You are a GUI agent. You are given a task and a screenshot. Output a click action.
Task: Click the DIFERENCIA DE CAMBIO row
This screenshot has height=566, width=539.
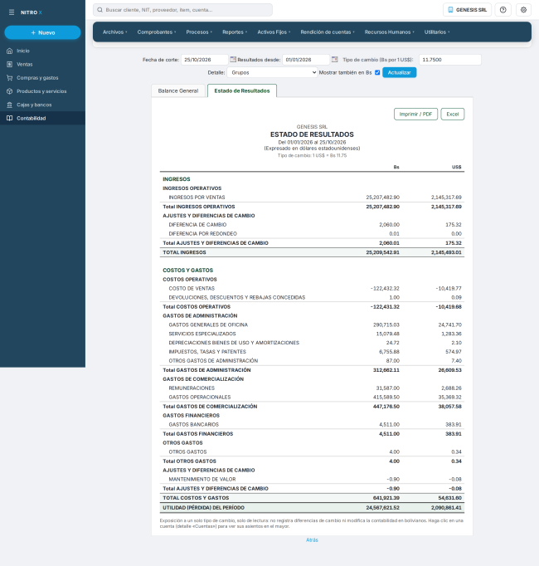312,225
